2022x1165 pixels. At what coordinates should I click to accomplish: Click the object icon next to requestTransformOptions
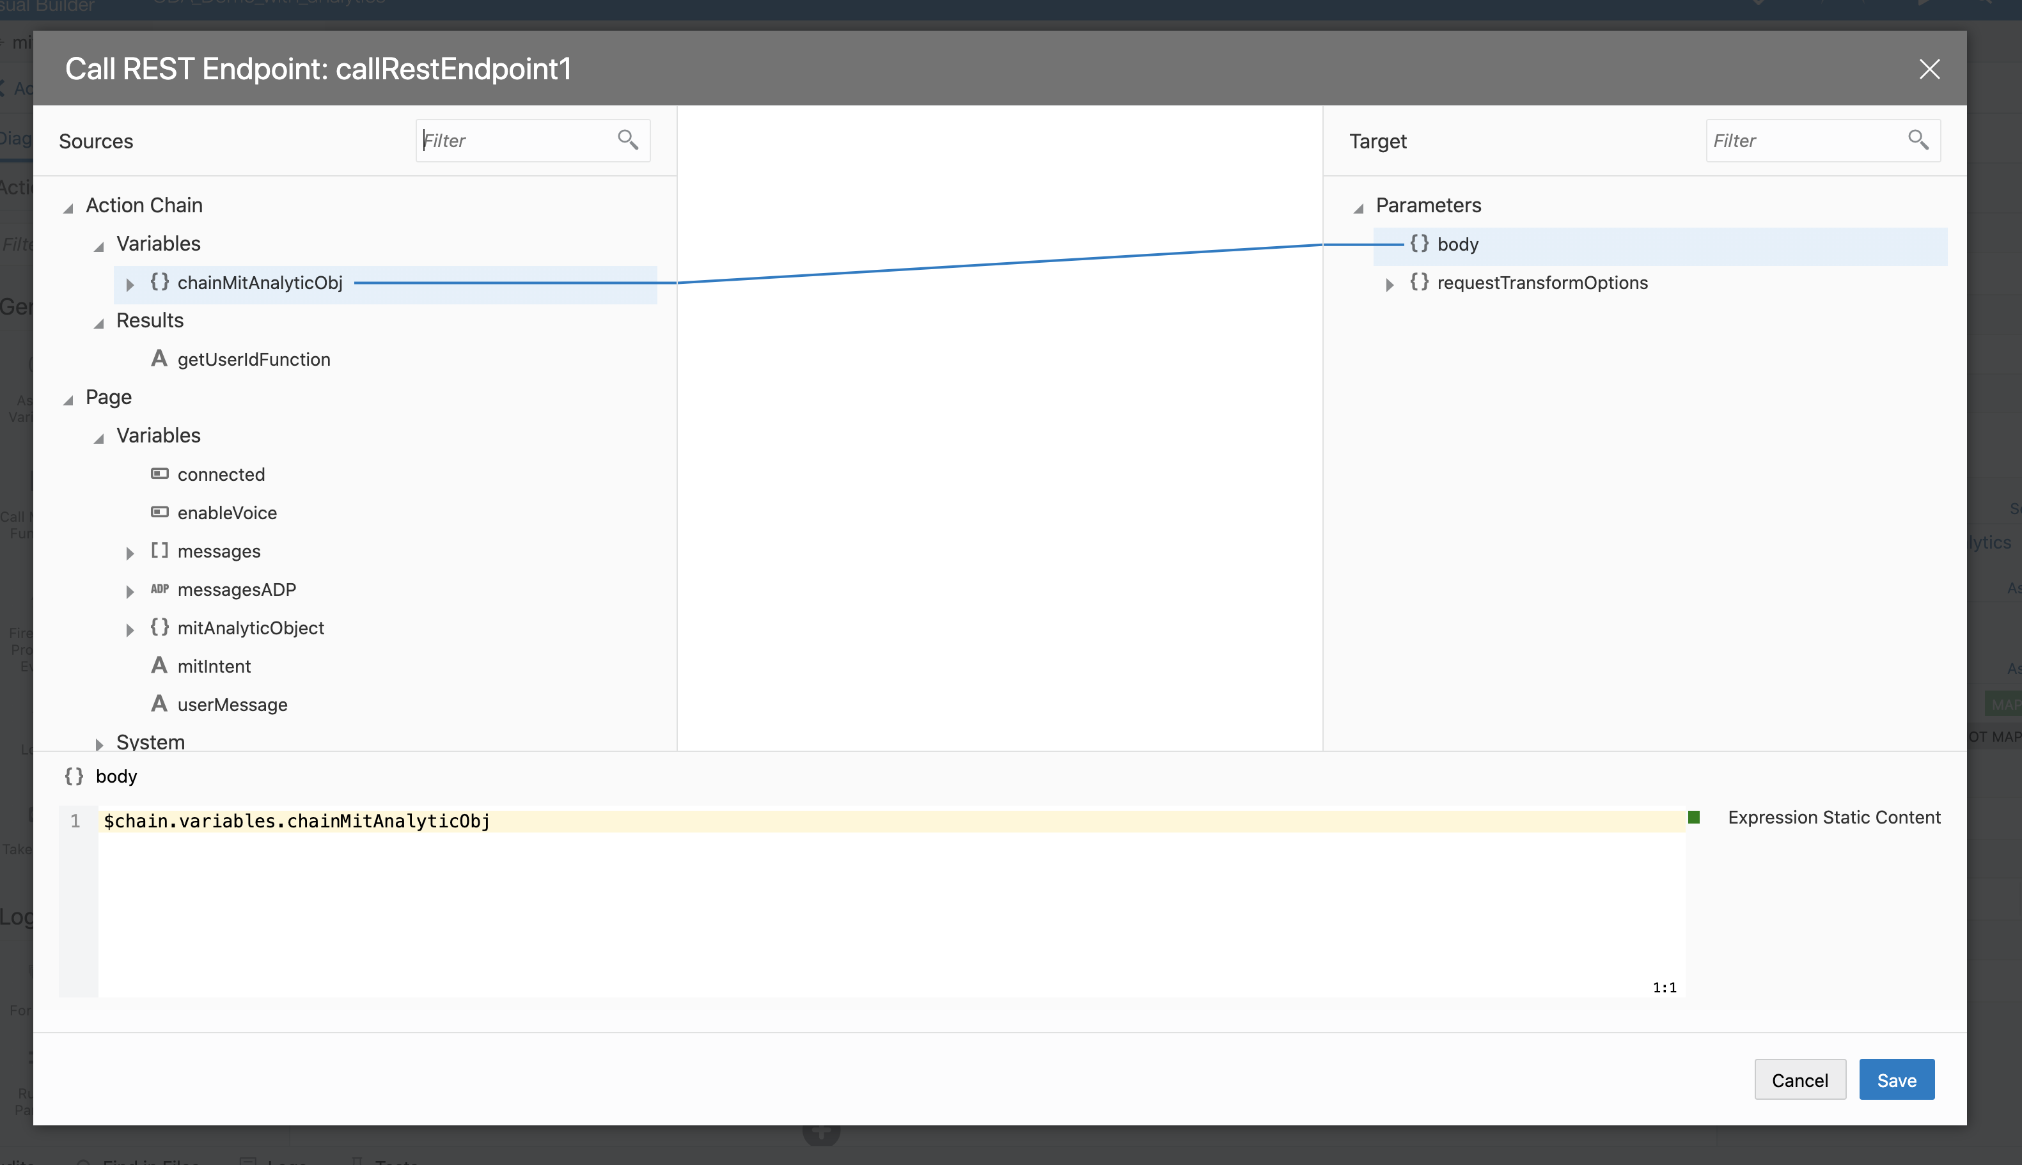[1419, 283]
